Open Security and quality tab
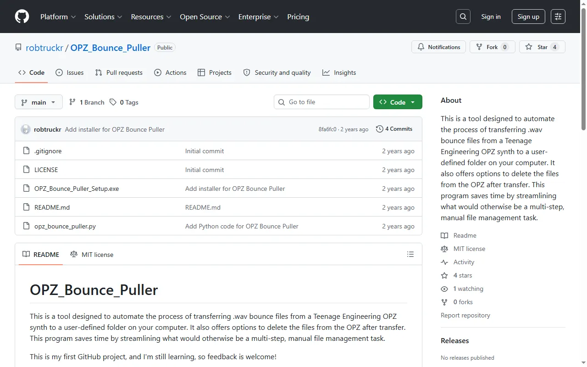The image size is (587, 367). (277, 72)
